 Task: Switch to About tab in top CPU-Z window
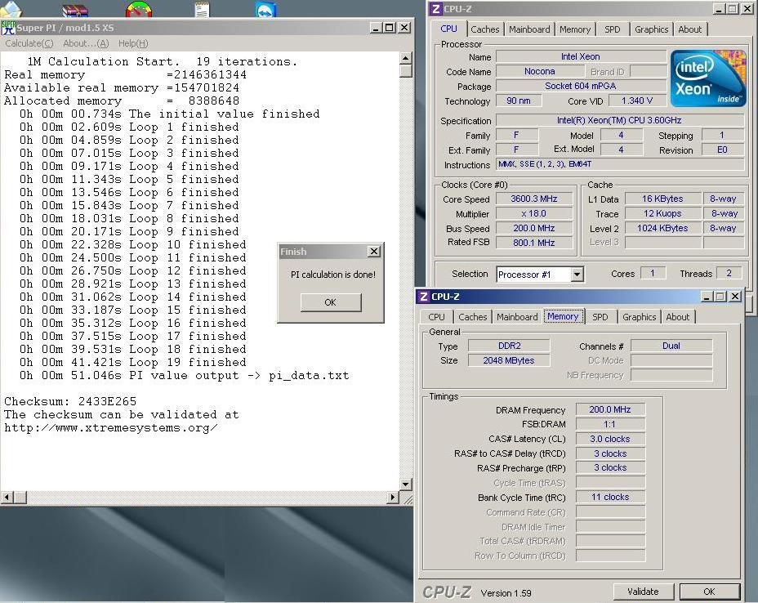(x=690, y=29)
